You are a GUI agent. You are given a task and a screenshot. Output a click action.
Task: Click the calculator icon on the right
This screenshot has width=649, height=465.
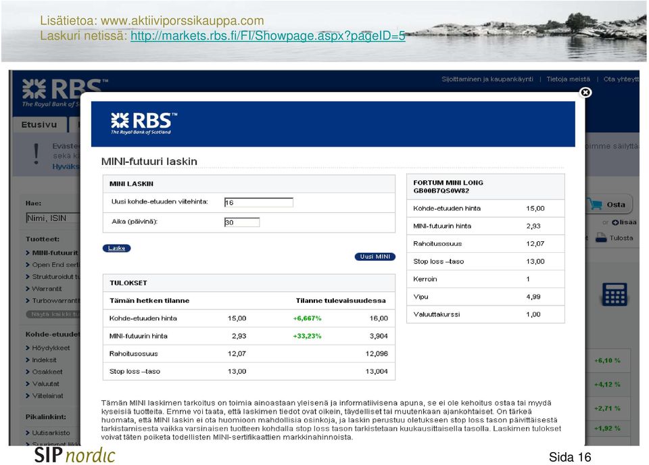click(x=615, y=294)
